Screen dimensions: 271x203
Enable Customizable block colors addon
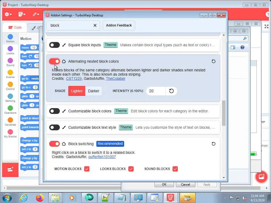[x=55, y=111]
